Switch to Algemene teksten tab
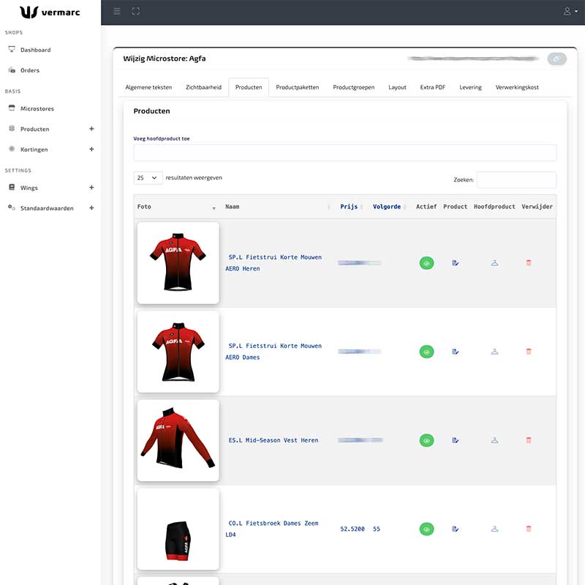 tap(148, 87)
